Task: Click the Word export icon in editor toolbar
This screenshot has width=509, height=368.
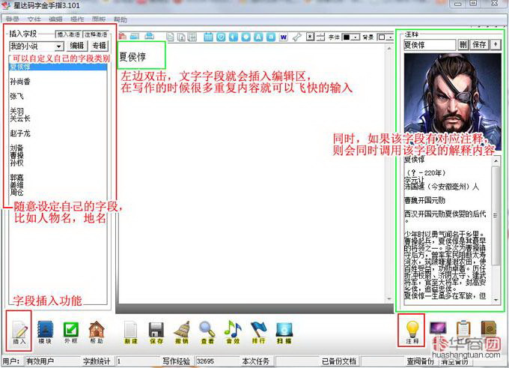Action: (x=283, y=36)
